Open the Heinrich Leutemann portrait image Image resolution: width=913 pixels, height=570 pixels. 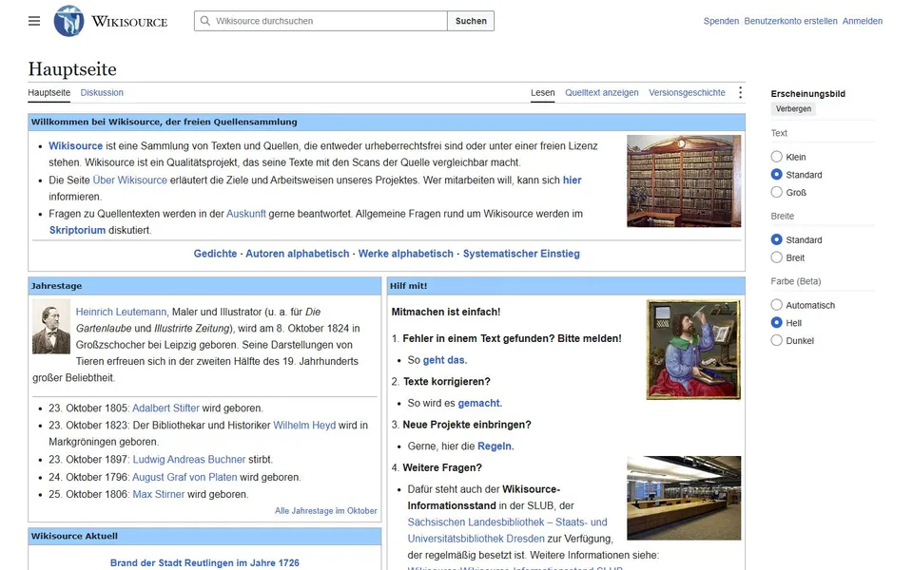click(51, 327)
